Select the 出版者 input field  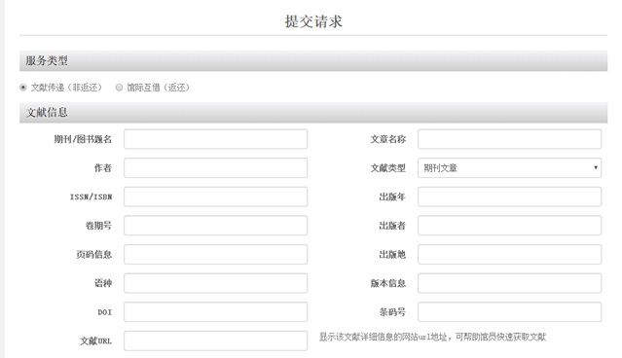(x=509, y=225)
